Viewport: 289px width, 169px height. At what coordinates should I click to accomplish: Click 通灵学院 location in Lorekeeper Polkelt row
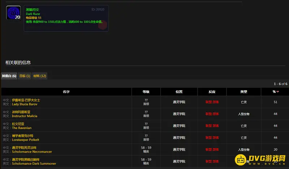[179, 138]
